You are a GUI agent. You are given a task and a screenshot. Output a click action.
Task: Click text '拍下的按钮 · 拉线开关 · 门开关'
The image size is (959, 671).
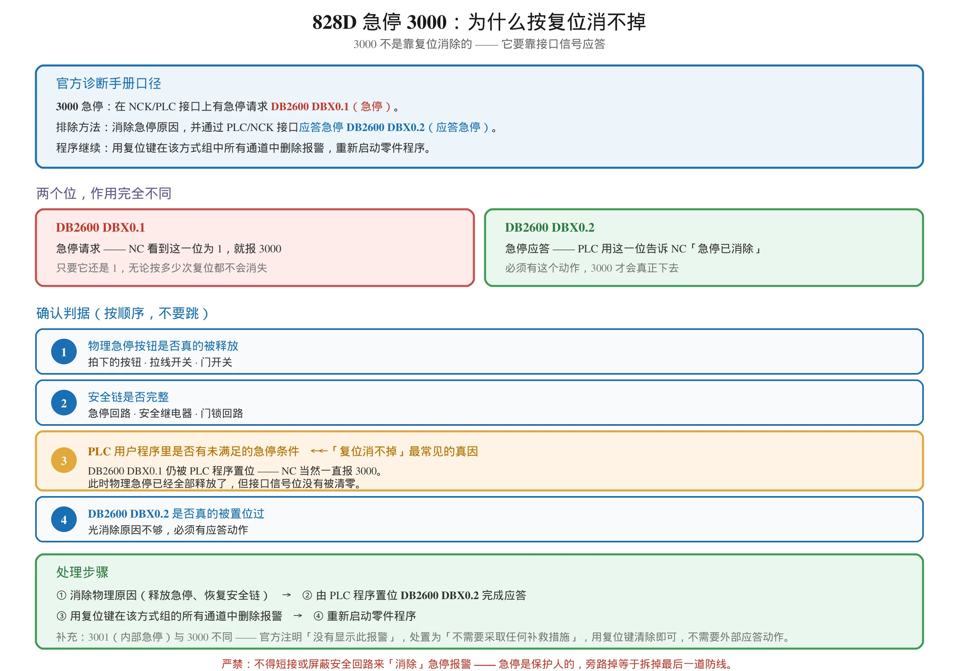[160, 362]
